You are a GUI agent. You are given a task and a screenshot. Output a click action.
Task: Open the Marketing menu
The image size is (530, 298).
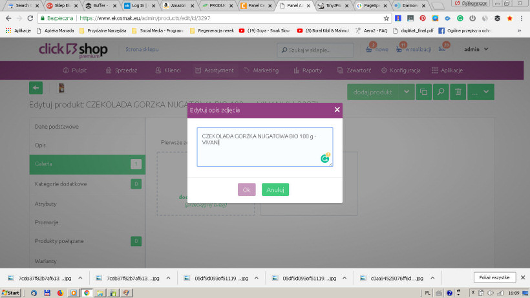pos(261,70)
